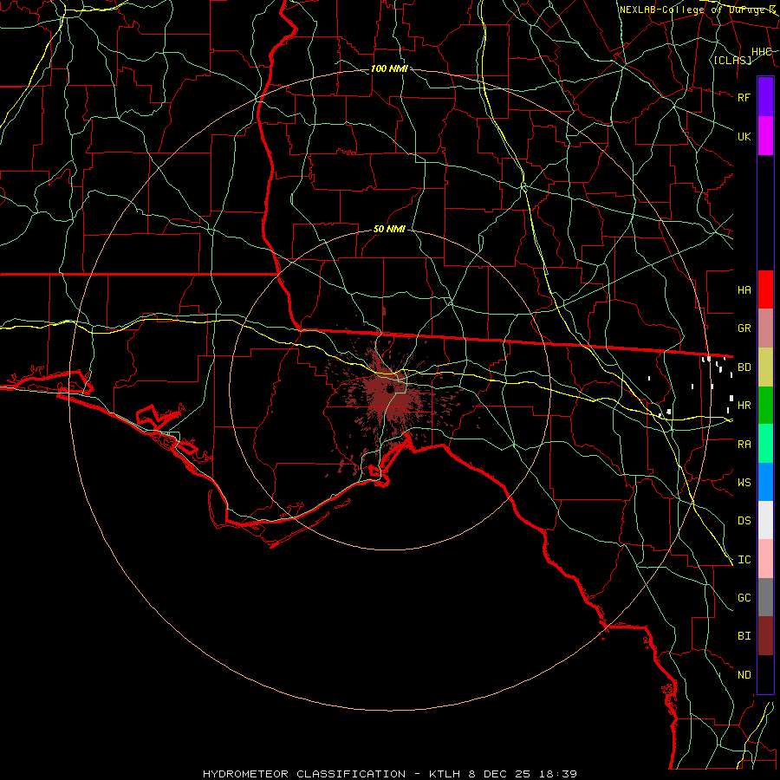Click the IC legend label

744,560
